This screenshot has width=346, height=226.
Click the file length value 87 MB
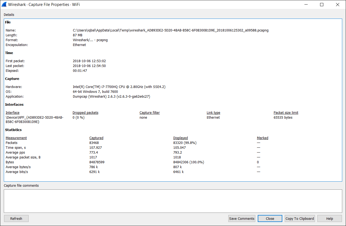(x=78, y=35)
